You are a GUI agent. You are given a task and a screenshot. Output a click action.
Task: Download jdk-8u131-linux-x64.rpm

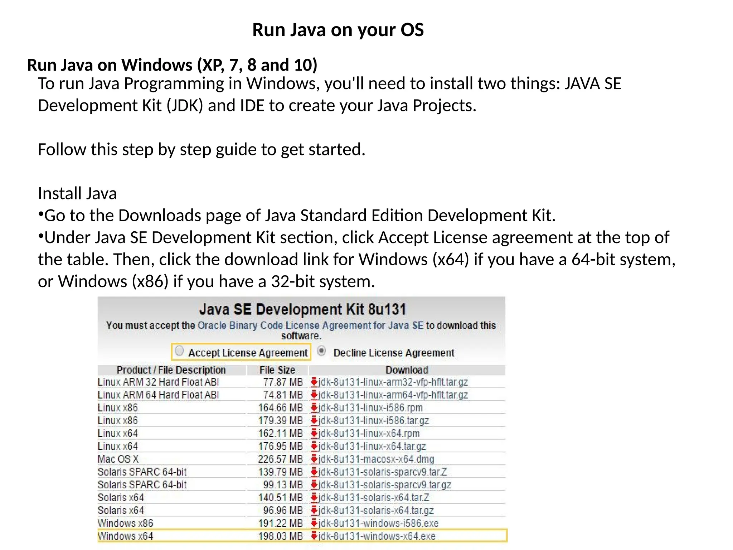[369, 433]
